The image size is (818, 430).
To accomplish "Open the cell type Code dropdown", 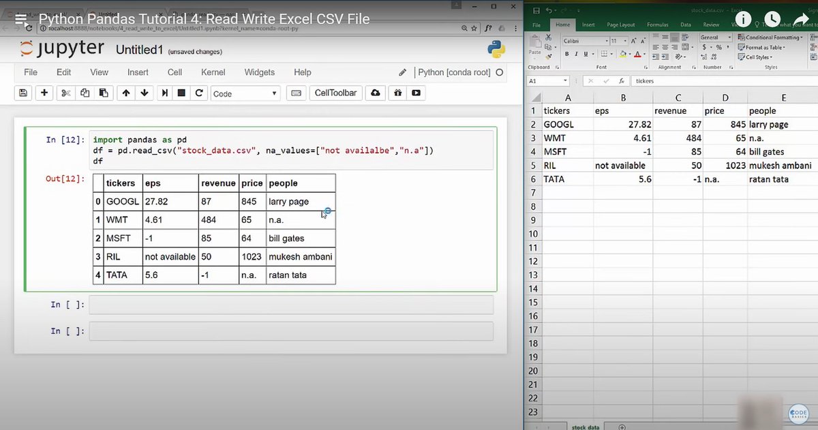I will 245,93.
